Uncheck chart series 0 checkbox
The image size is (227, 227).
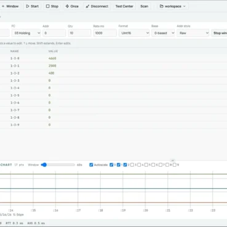tap(111, 165)
